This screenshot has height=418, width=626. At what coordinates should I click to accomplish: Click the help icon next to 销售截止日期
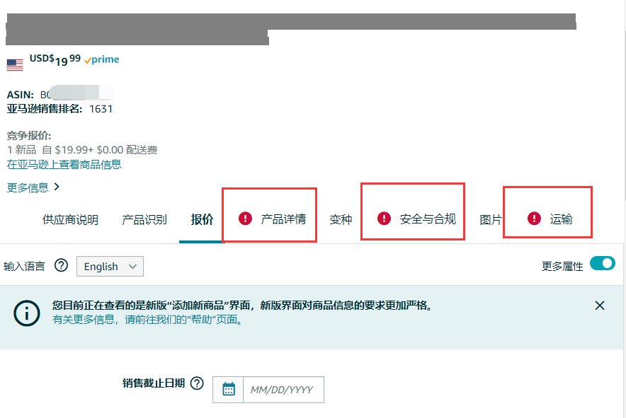pos(197,383)
